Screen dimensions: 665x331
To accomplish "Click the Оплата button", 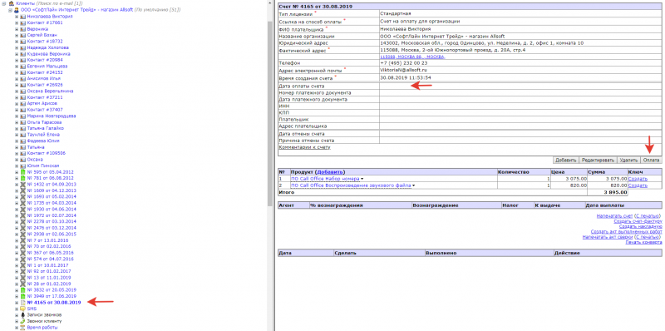I will click(x=651, y=160).
